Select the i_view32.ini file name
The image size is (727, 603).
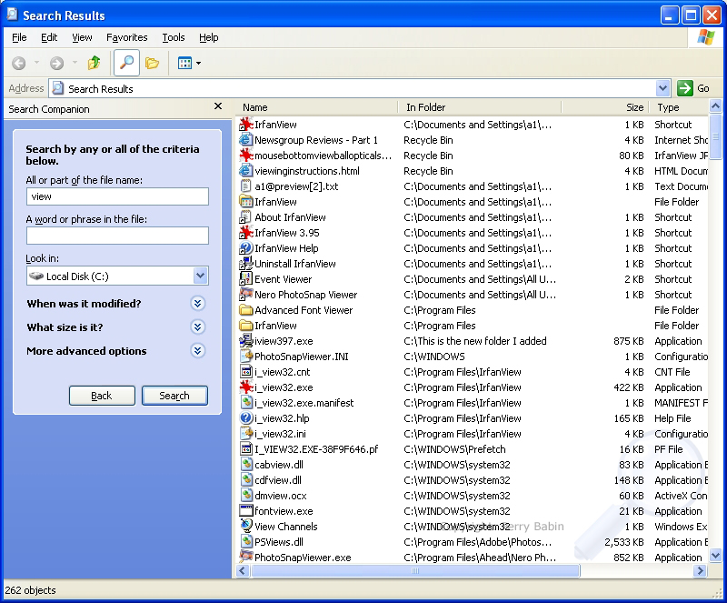coord(280,434)
